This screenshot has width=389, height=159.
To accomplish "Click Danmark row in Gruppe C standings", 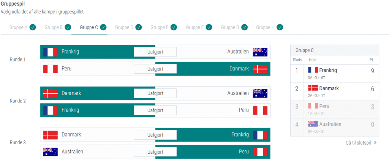I will click(x=334, y=91).
